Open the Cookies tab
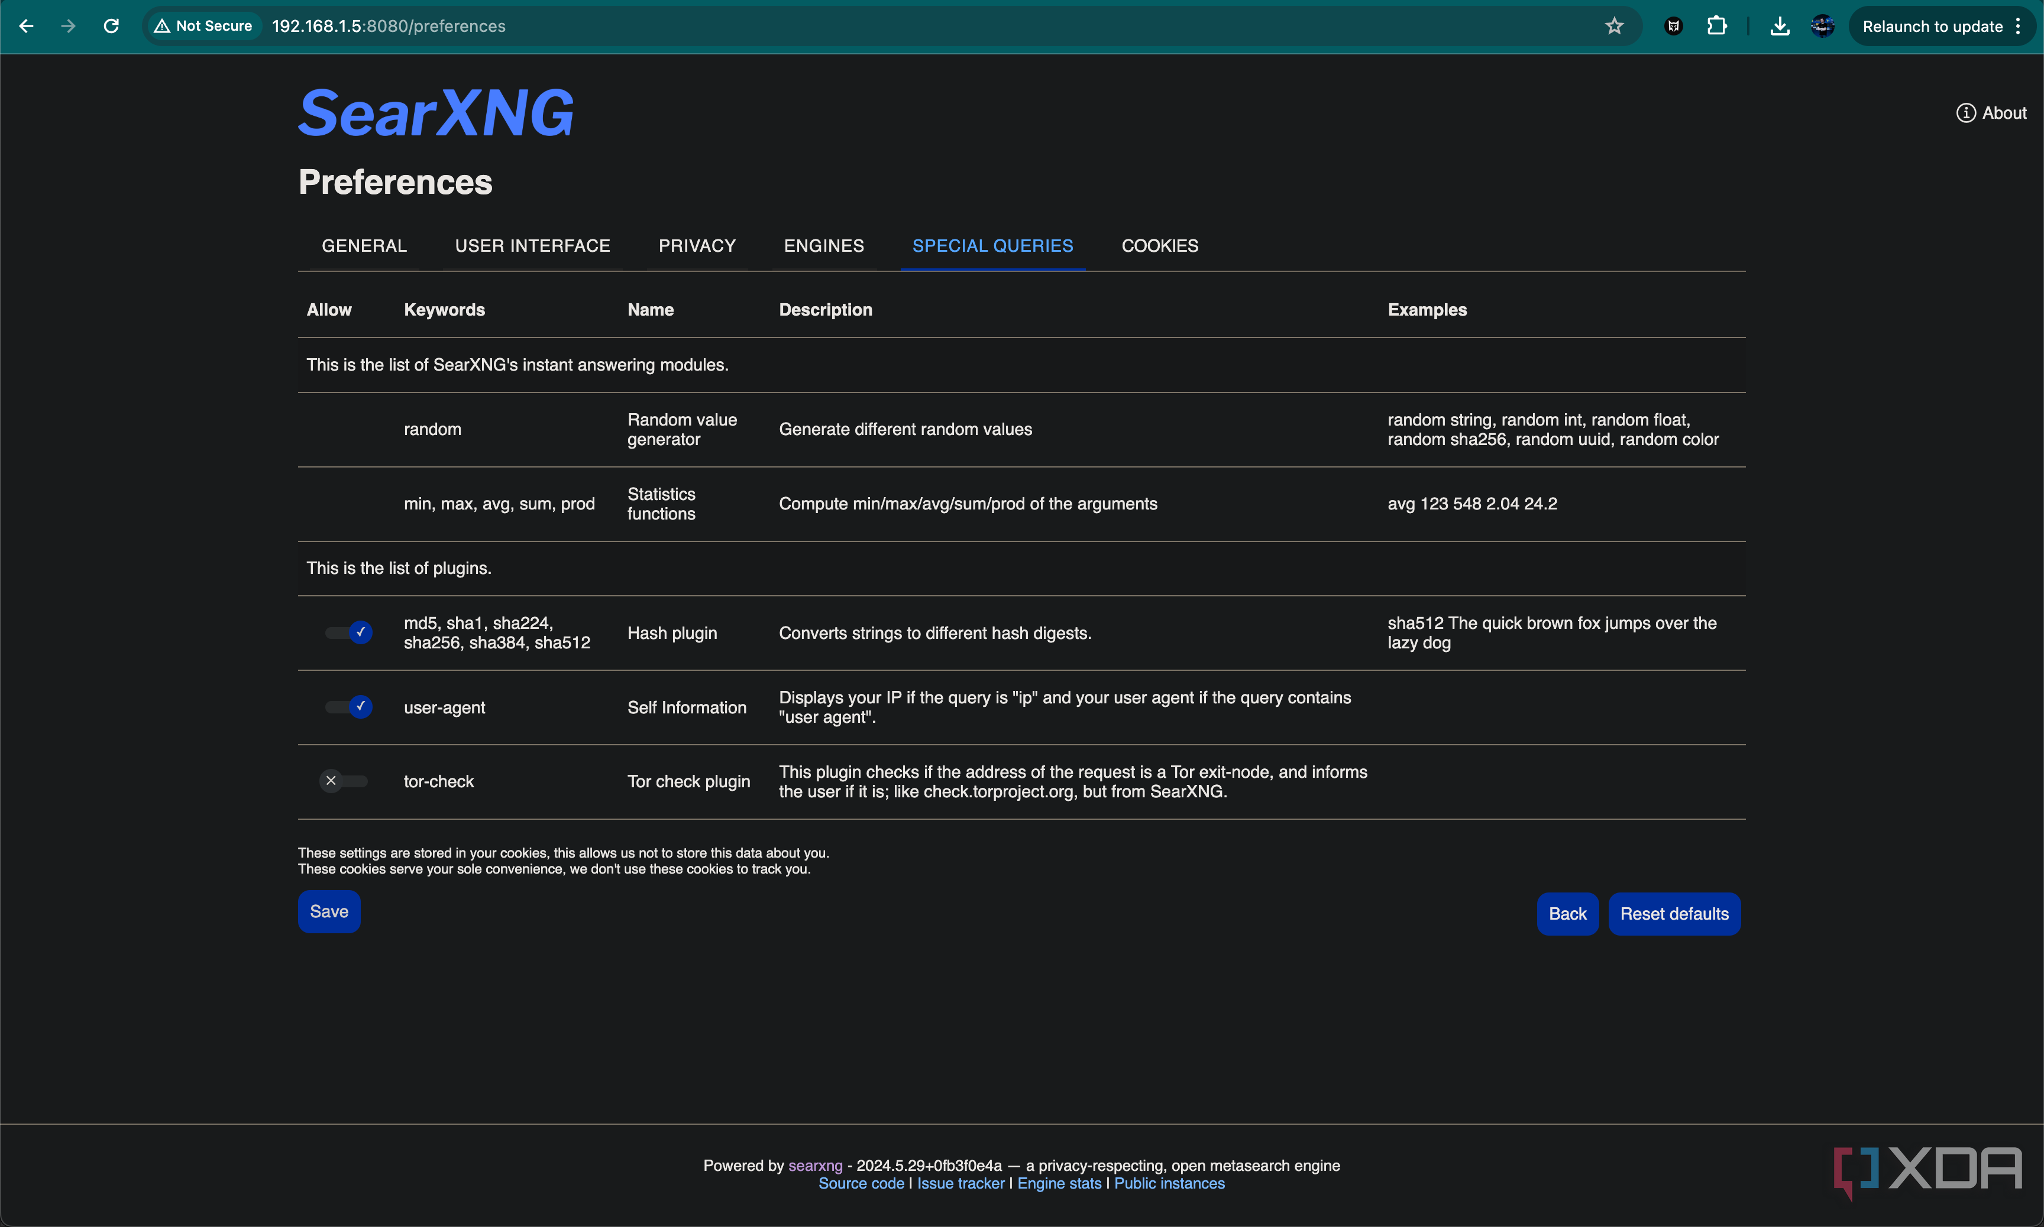The height and width of the screenshot is (1227, 2044). pos(1160,245)
